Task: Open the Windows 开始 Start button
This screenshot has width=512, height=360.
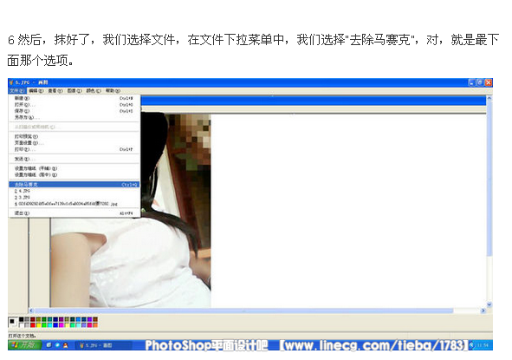Action: point(24,345)
